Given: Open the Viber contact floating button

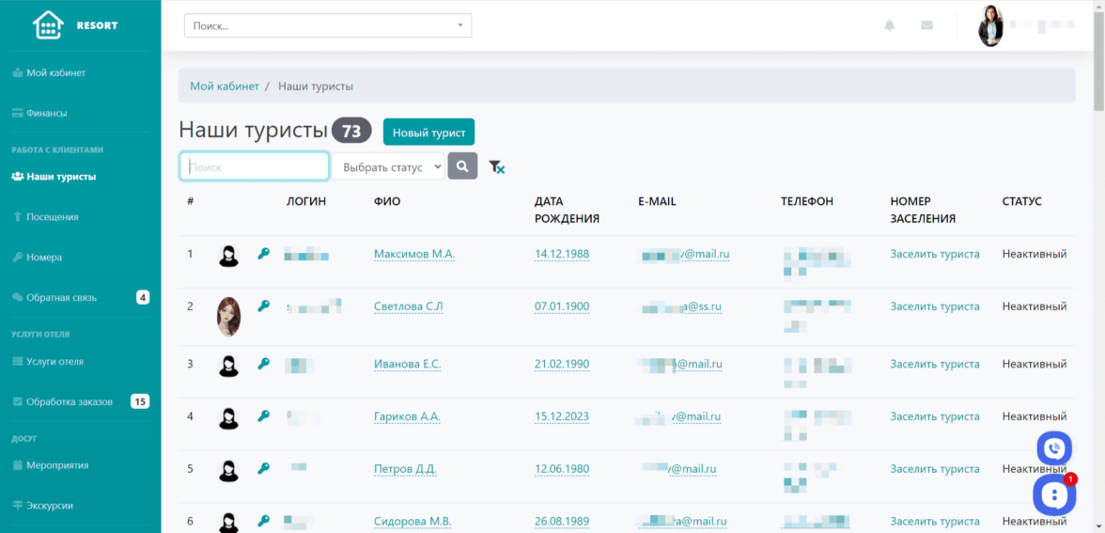Looking at the screenshot, I should point(1054,448).
